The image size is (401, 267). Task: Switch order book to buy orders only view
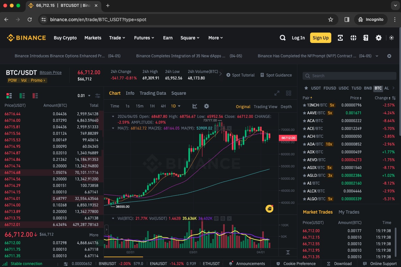22,95
